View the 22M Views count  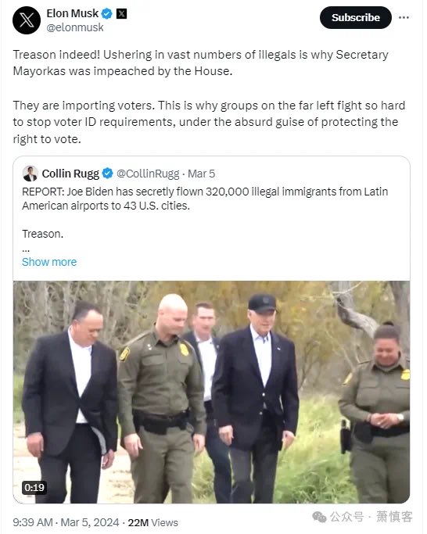click(153, 522)
